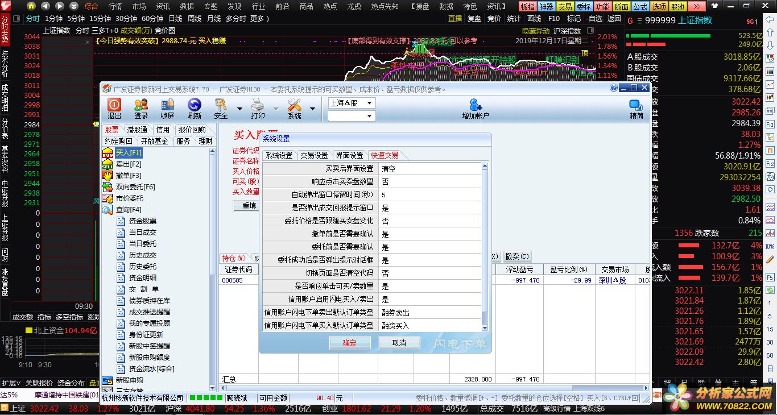Toggle 响应点击买卖盘数量 value 否

[429, 182]
